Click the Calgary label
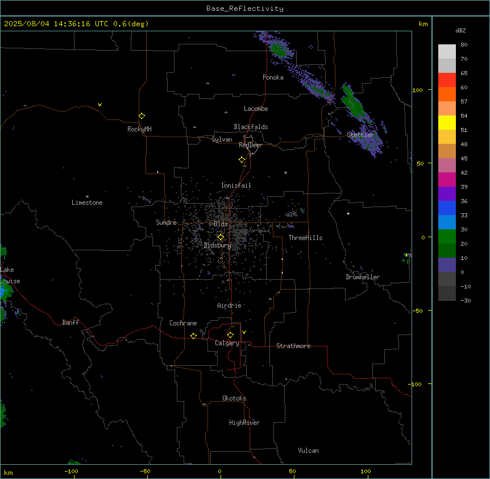The height and width of the screenshot is (479, 490). pyautogui.click(x=227, y=343)
